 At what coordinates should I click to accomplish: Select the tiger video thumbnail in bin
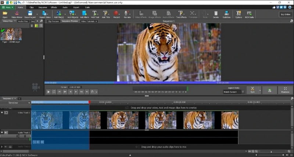[11, 34]
